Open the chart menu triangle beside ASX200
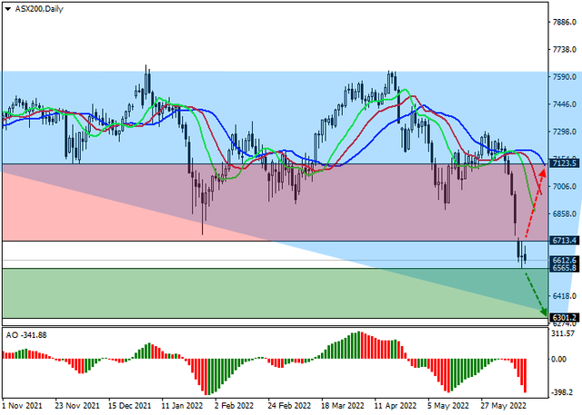582x415 pixels. tap(7, 9)
